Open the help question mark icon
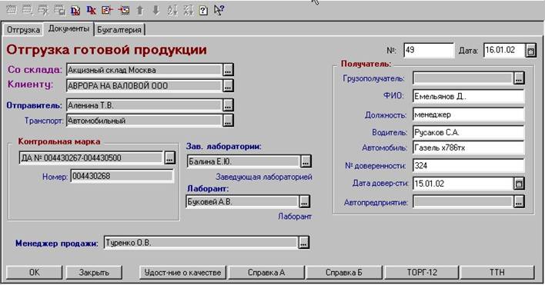The height and width of the screenshot is (285, 545). [204, 11]
